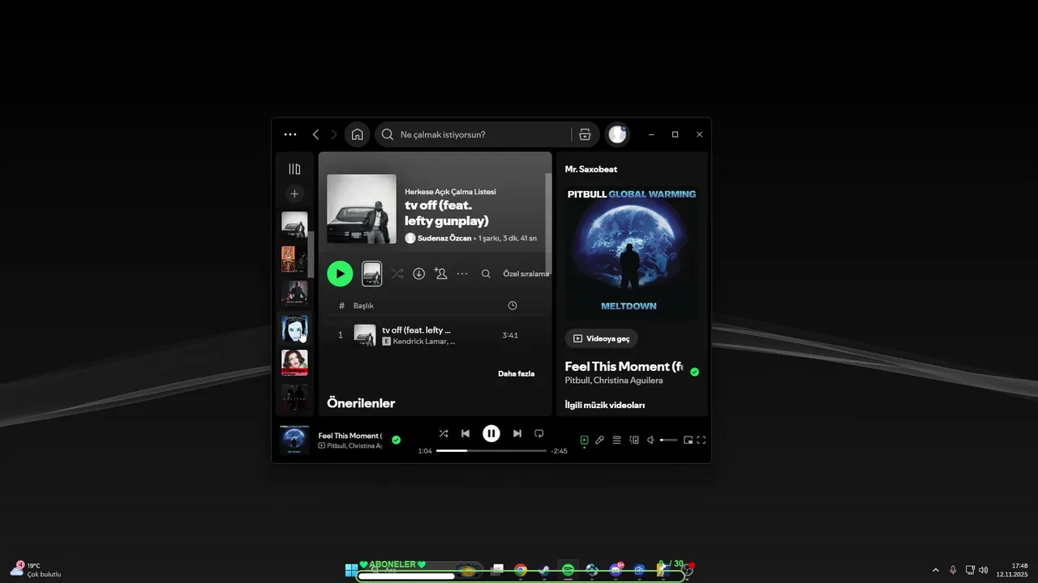Pause the current song

coord(491,433)
